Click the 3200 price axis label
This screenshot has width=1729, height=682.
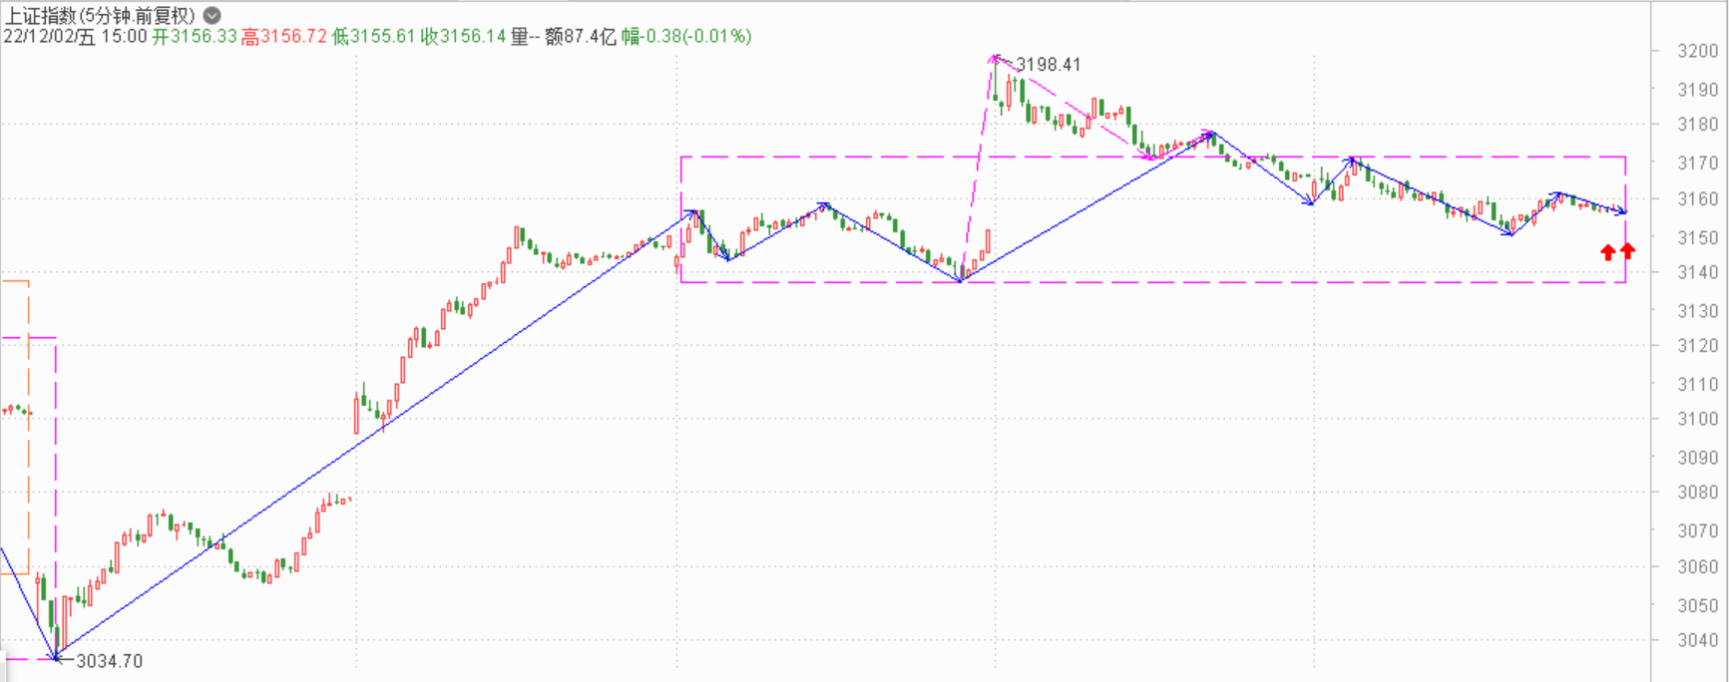1698,51
